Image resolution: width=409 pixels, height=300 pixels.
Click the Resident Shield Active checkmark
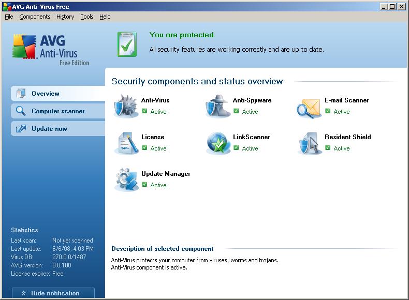(x=328, y=148)
